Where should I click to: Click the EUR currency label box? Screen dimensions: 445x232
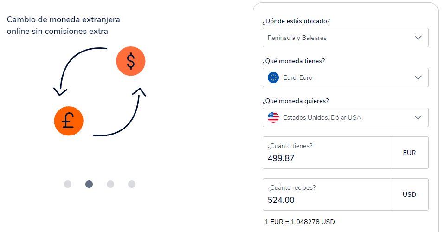pyautogui.click(x=409, y=153)
